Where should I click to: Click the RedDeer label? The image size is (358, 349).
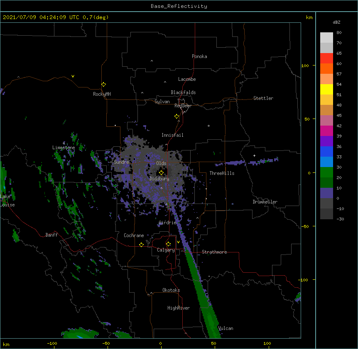pyautogui.click(x=183, y=106)
